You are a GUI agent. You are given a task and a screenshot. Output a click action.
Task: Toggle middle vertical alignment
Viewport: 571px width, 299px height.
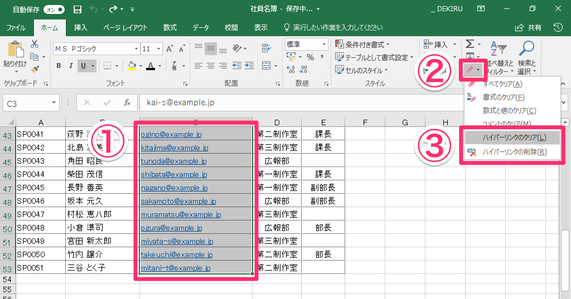[210, 49]
